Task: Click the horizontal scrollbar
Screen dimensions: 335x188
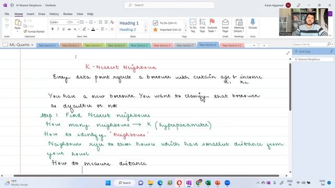Action: [x=147, y=175]
